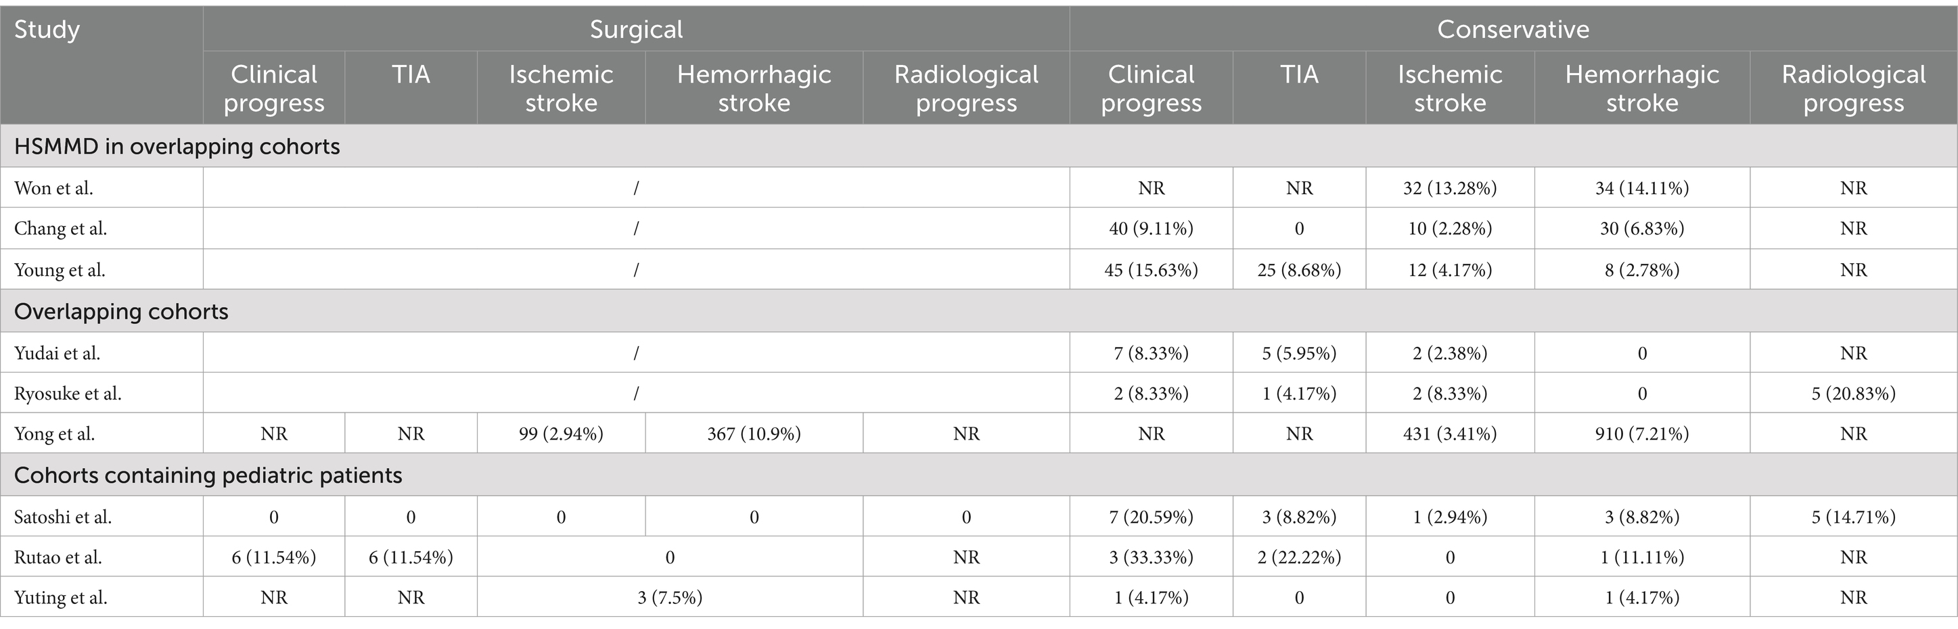
Task: Select the Surgical group header
Action: coord(636,29)
